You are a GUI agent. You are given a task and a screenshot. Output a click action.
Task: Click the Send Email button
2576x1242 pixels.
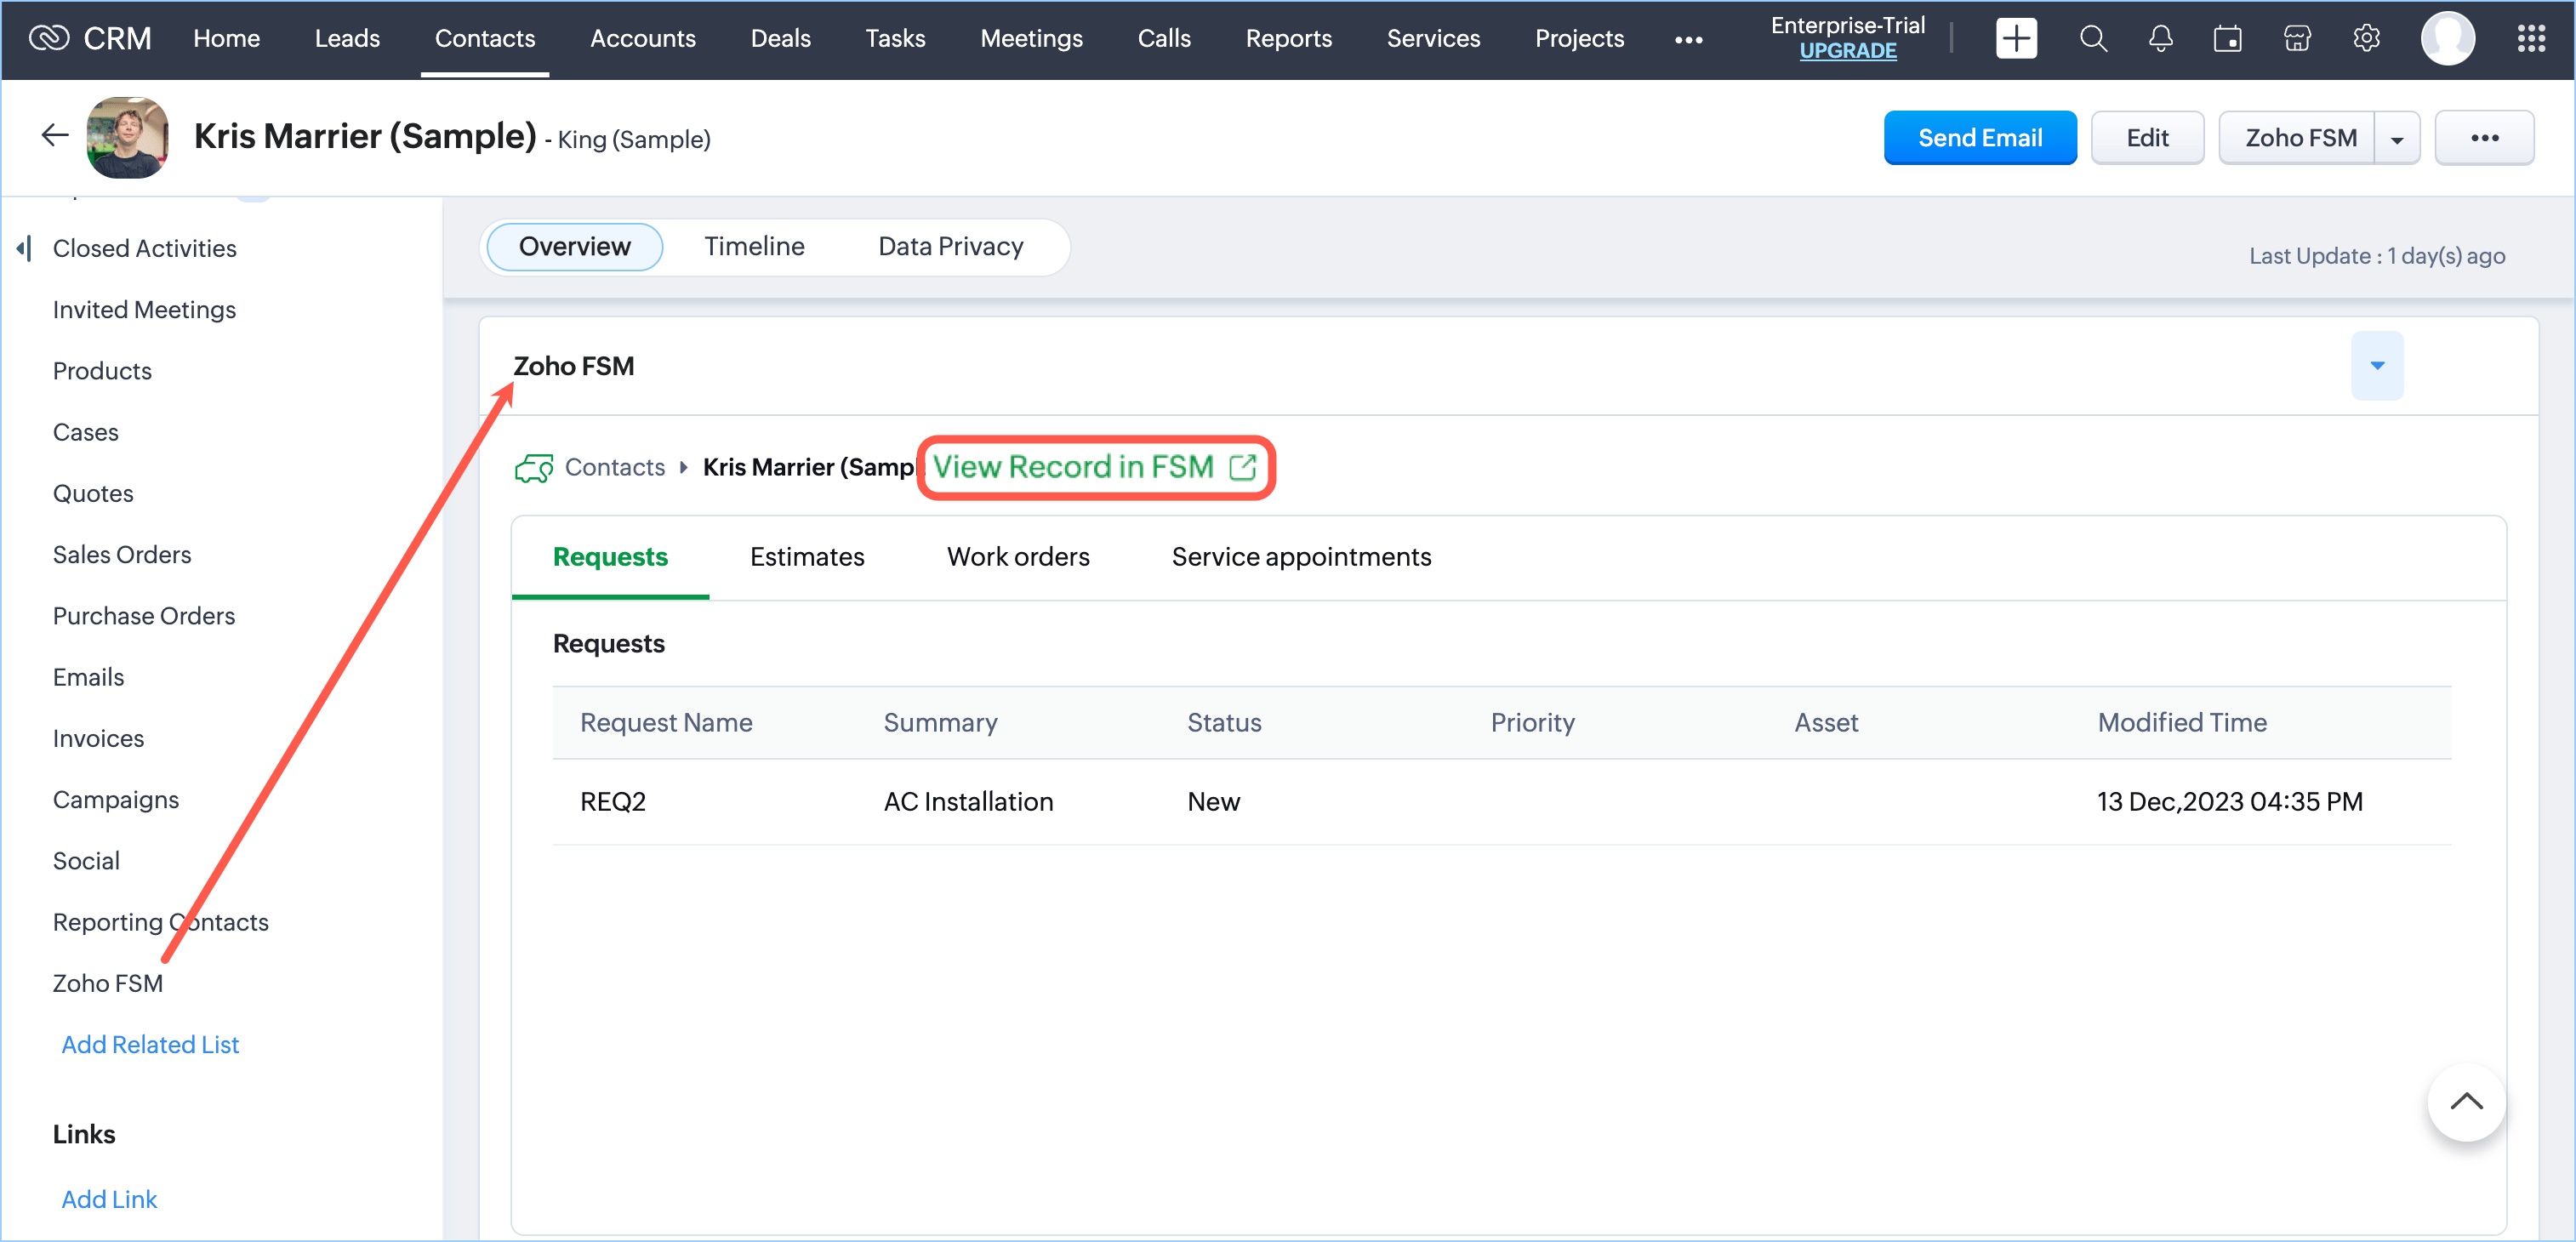click(1978, 138)
